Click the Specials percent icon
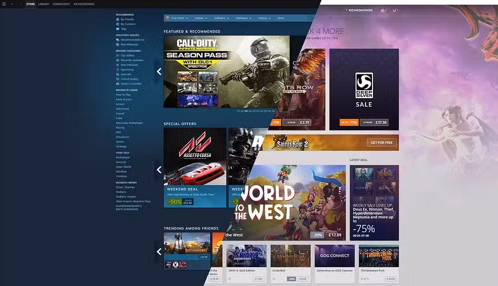Screen dimensions: 498x286 click(x=118, y=74)
